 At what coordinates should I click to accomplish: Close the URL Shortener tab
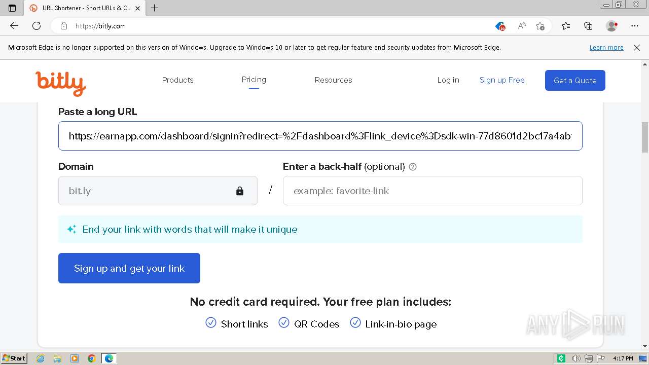tap(137, 8)
